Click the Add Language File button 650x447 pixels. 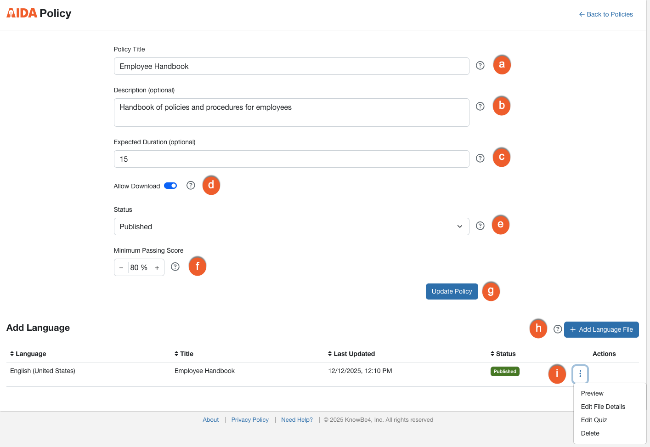601,329
